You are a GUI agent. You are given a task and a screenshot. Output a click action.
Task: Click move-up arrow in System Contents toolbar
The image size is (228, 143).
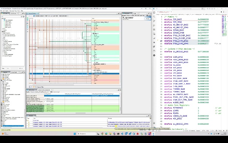click(x=27, y=28)
